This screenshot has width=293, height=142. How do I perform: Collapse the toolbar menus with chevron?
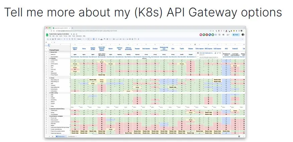pyautogui.click(x=242, y=39)
